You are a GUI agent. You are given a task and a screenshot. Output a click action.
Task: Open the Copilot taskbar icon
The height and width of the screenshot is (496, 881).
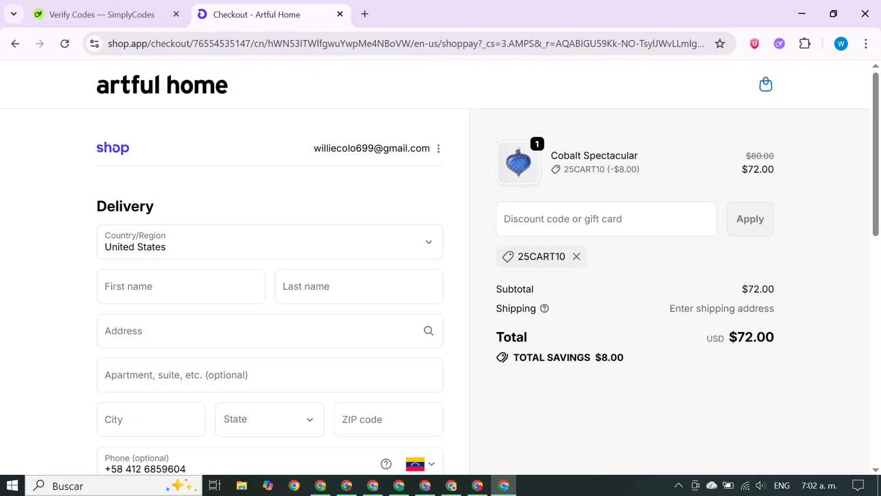coord(268,485)
